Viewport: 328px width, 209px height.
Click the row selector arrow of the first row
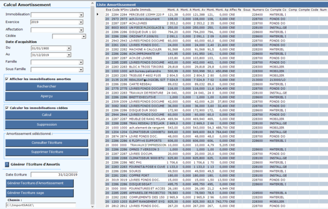97,14
